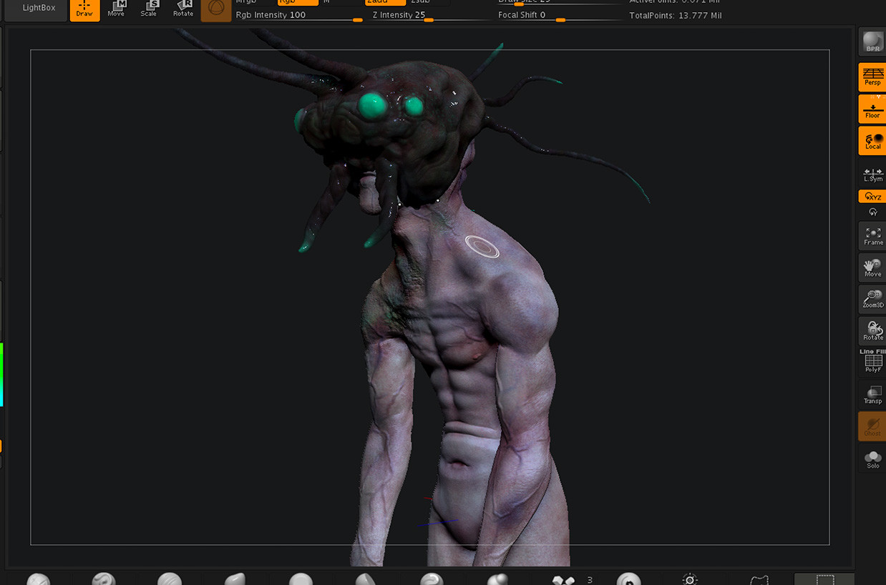886x585 pixels.
Task: Toggle the Rgb color mode button
Action: click(297, 2)
